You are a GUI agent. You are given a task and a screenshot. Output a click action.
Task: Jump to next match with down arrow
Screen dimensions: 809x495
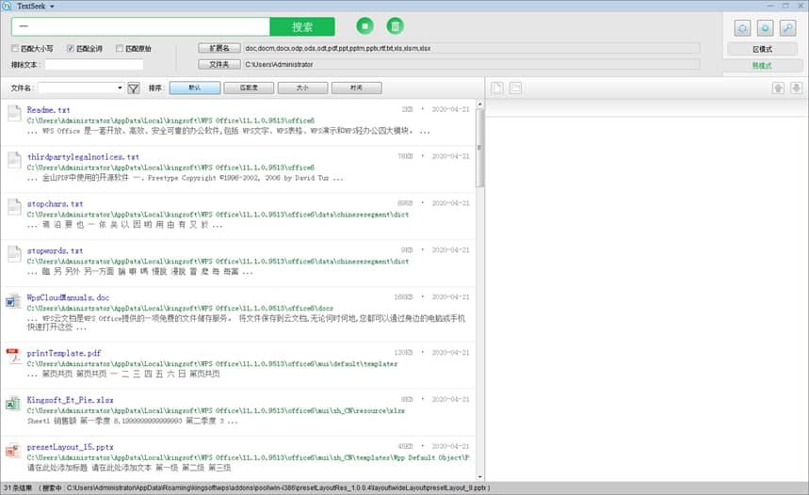[x=796, y=88]
